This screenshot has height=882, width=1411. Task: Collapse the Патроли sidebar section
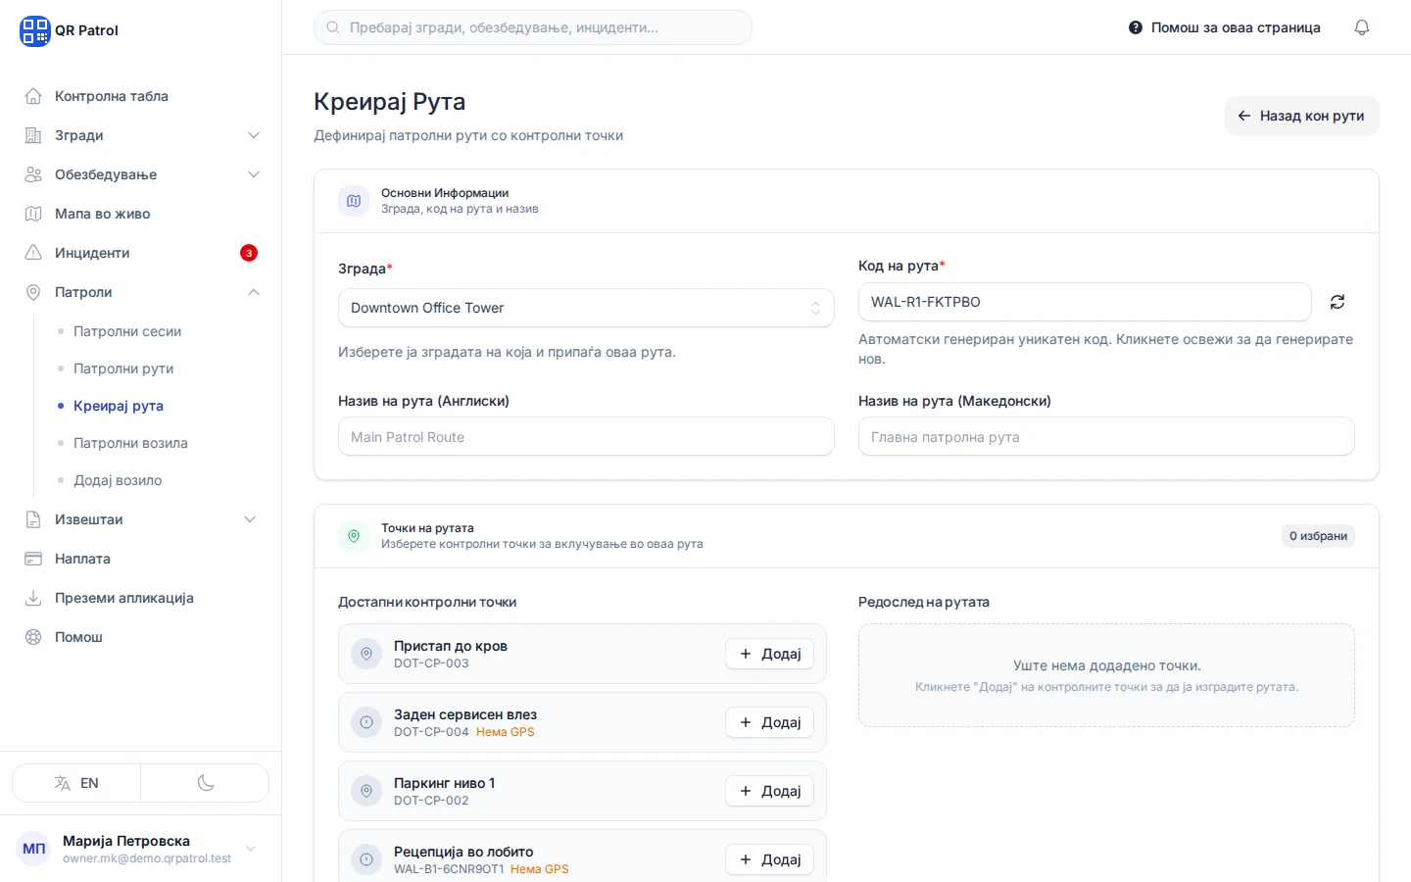[x=141, y=292]
